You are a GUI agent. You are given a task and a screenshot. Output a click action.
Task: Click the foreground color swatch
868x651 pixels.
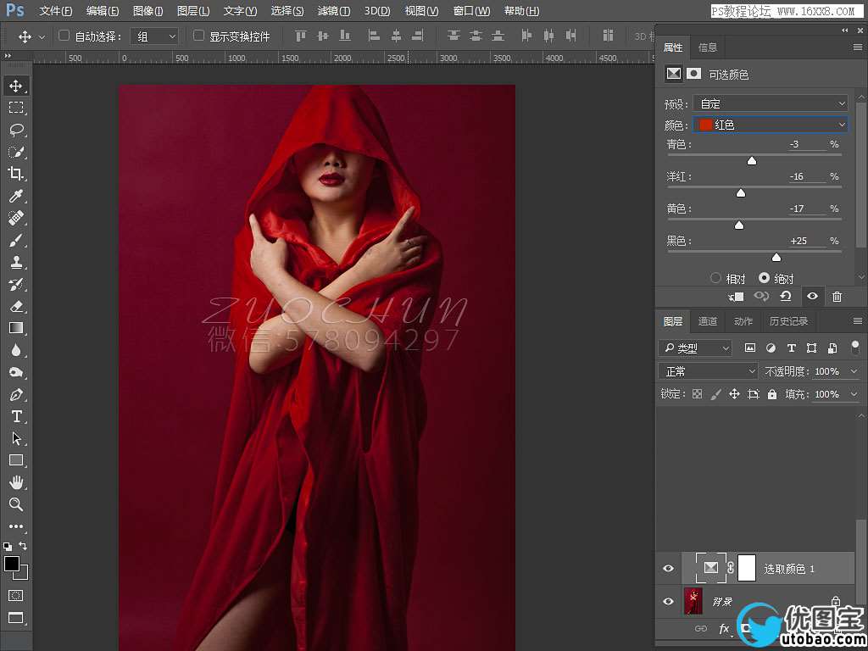12,564
